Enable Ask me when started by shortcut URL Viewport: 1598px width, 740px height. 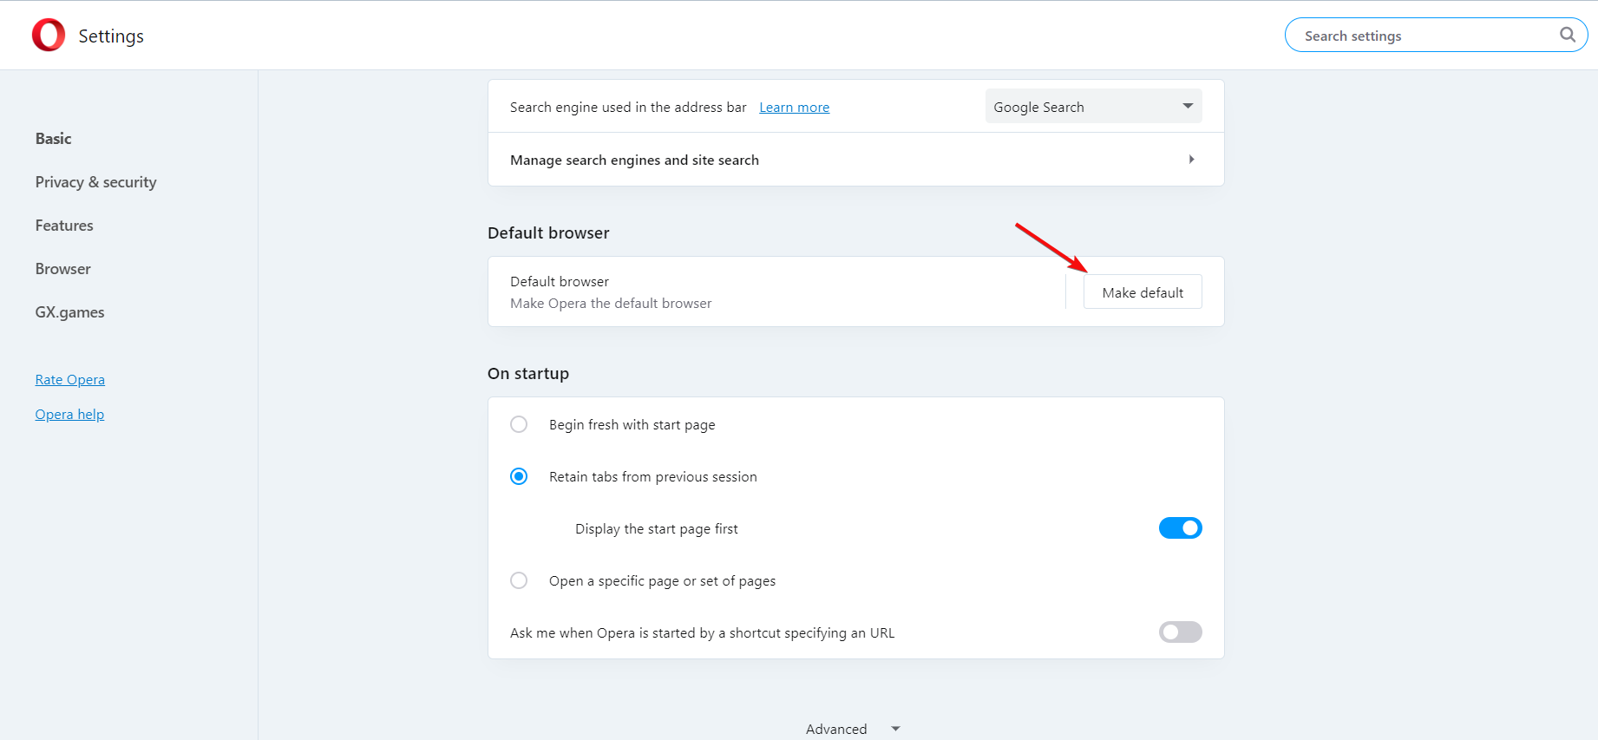tap(1181, 632)
